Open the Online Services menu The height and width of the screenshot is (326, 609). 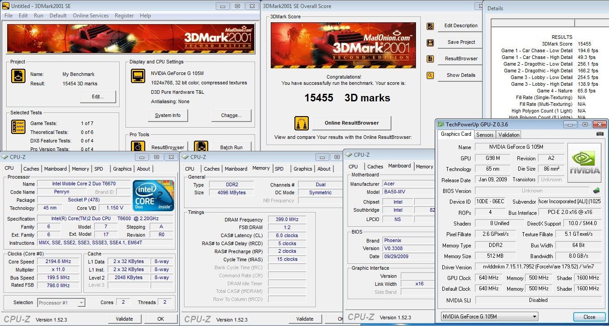tap(91, 16)
